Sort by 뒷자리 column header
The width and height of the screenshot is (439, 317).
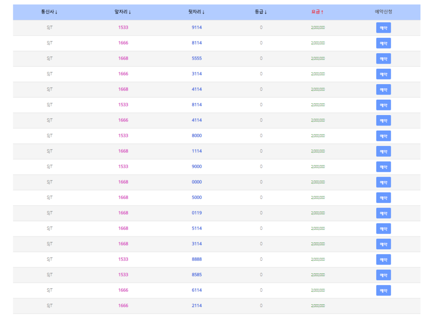pyautogui.click(x=196, y=12)
